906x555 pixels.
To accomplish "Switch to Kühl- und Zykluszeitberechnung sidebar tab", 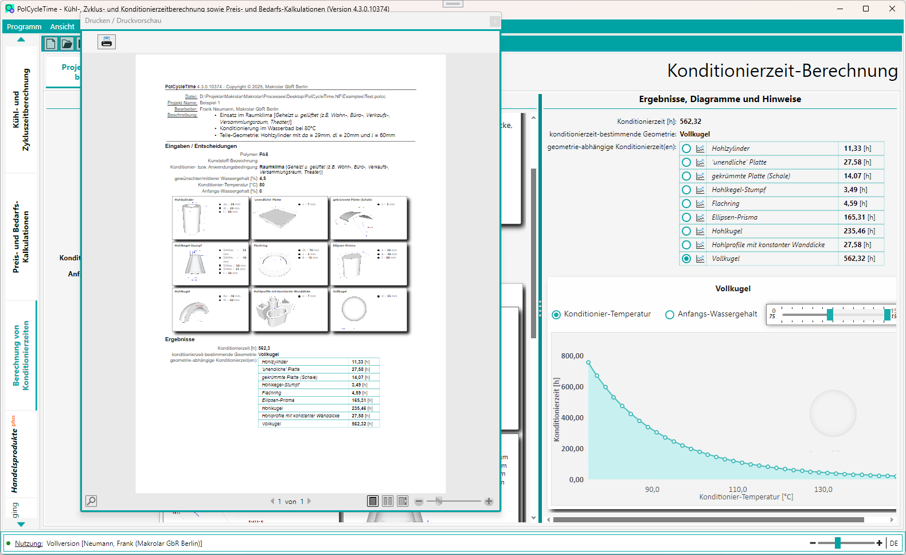I will coord(21,110).
